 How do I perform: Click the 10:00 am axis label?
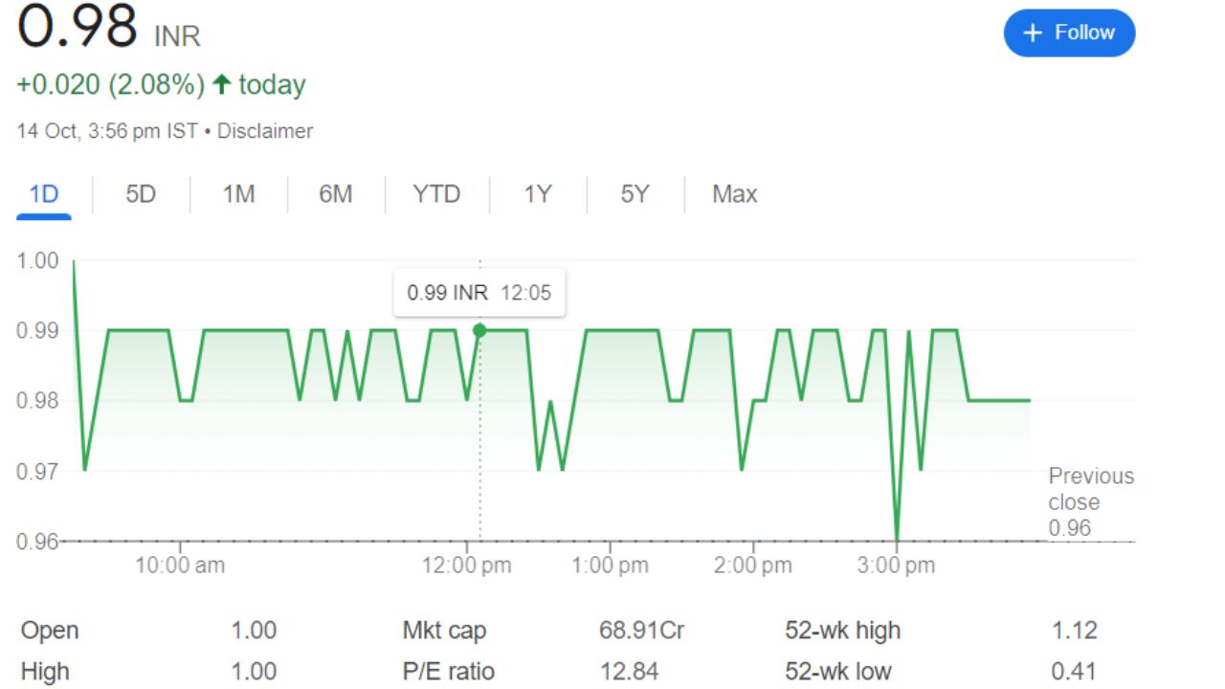(x=180, y=566)
